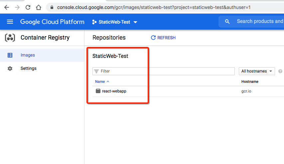Viewport: 284px width, 164px height.
Task: Click the Search products search box
Action: (259, 22)
